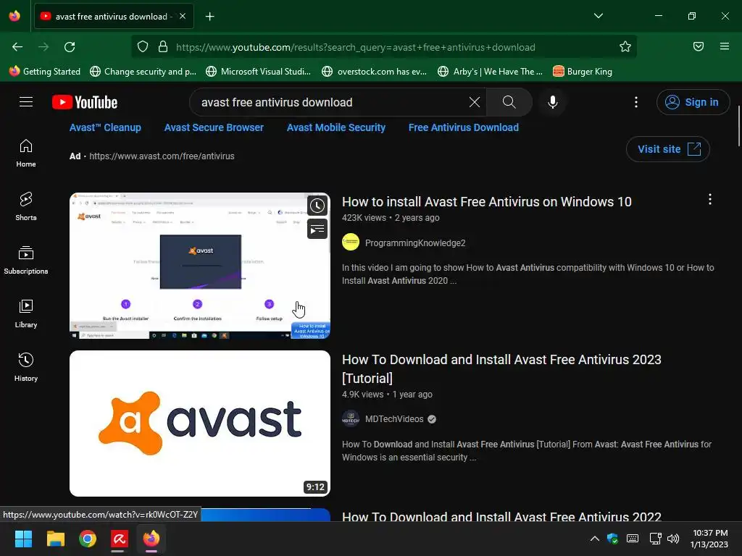Open MDTechVideos channel avatar
Viewport: 742px width, 556px height.
[x=351, y=419]
